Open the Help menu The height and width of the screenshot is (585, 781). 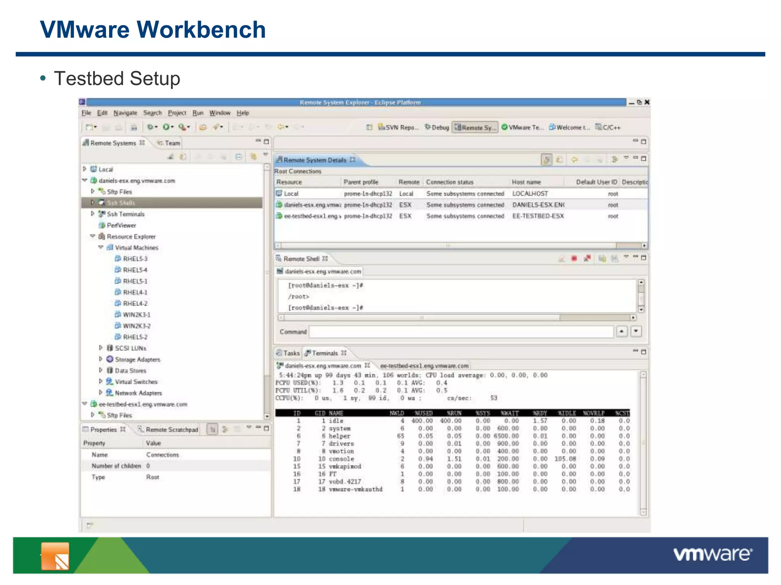[x=243, y=113]
